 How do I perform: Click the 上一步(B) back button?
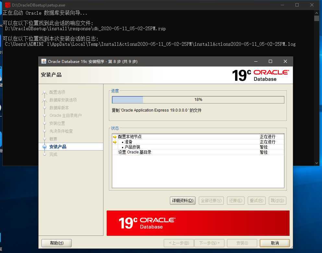point(179,243)
